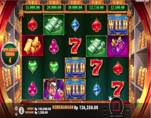This screenshot has width=151, height=118.
Task: Click the Spin Gratis Tersisa counter
Action: (10, 55)
